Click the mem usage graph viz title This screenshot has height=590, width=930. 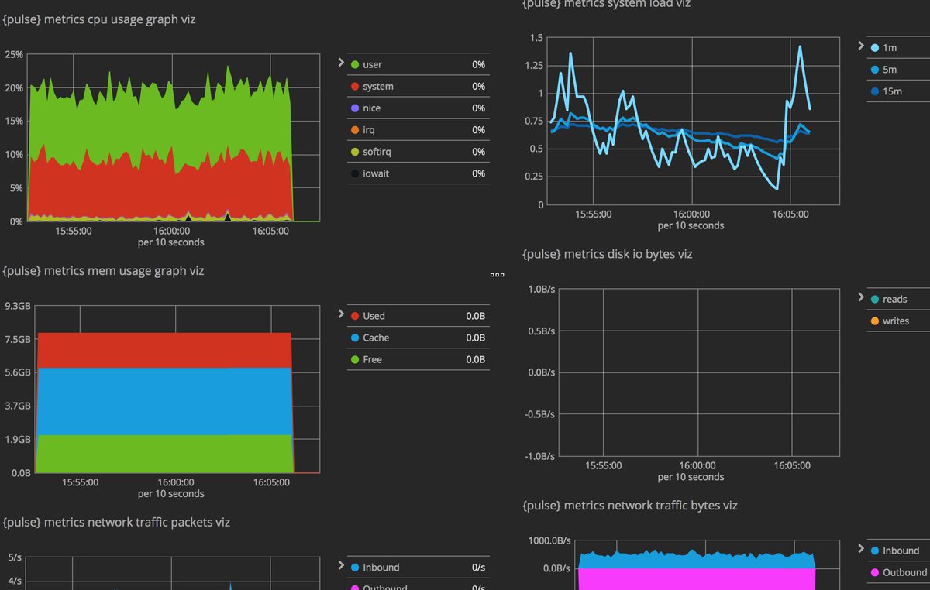coord(103,271)
